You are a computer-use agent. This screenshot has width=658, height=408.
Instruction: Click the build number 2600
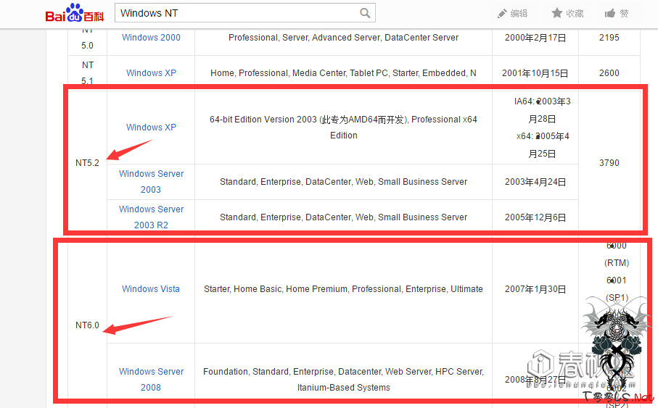pyautogui.click(x=609, y=73)
